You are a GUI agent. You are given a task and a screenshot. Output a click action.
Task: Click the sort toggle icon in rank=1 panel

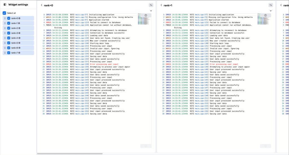coord(271,5)
